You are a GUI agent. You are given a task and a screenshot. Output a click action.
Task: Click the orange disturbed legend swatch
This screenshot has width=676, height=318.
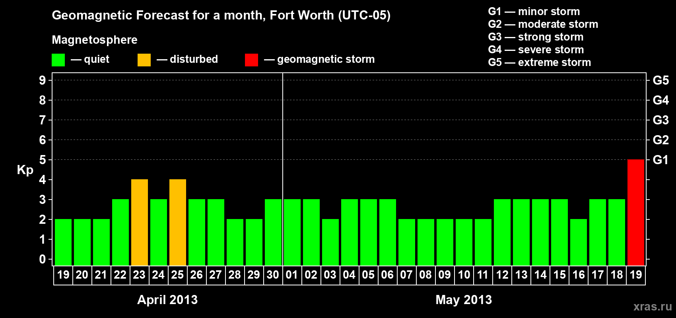[144, 60]
